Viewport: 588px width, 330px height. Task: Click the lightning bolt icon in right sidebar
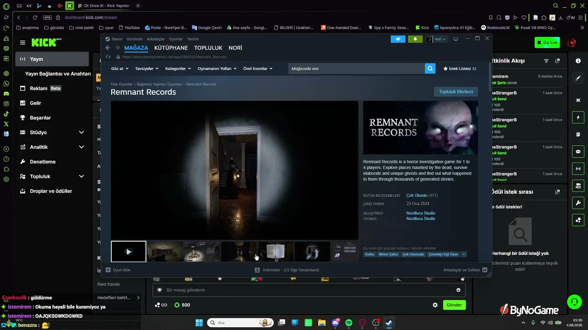coord(578,117)
